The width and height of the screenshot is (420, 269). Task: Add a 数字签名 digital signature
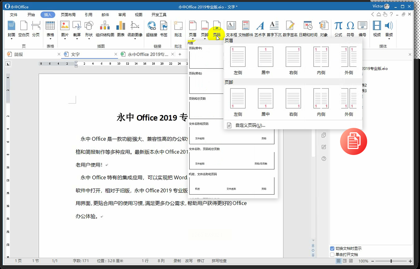[290, 26]
